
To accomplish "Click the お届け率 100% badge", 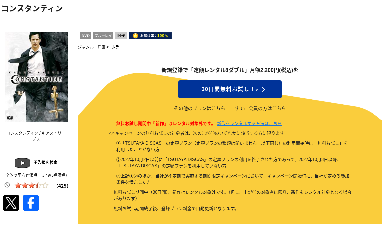I will pos(150,36).
